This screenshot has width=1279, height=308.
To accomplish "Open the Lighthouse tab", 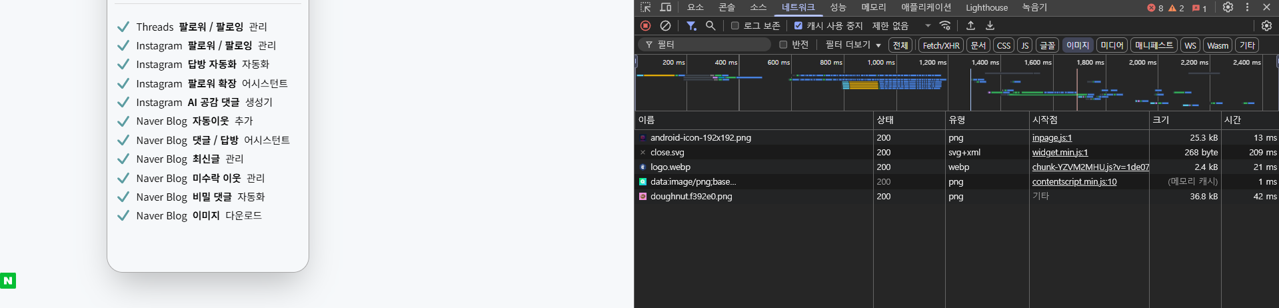I will point(986,7).
